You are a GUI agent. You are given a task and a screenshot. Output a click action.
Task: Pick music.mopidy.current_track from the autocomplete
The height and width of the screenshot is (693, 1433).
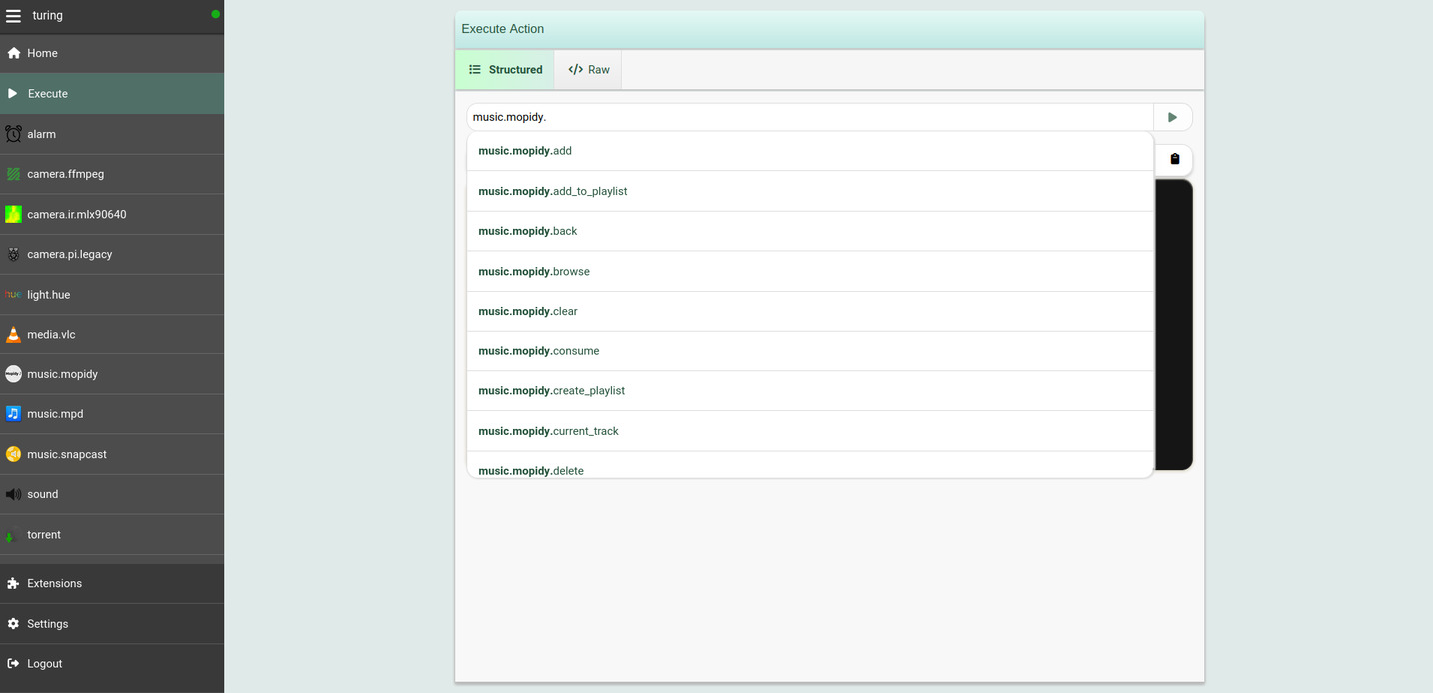548,430
